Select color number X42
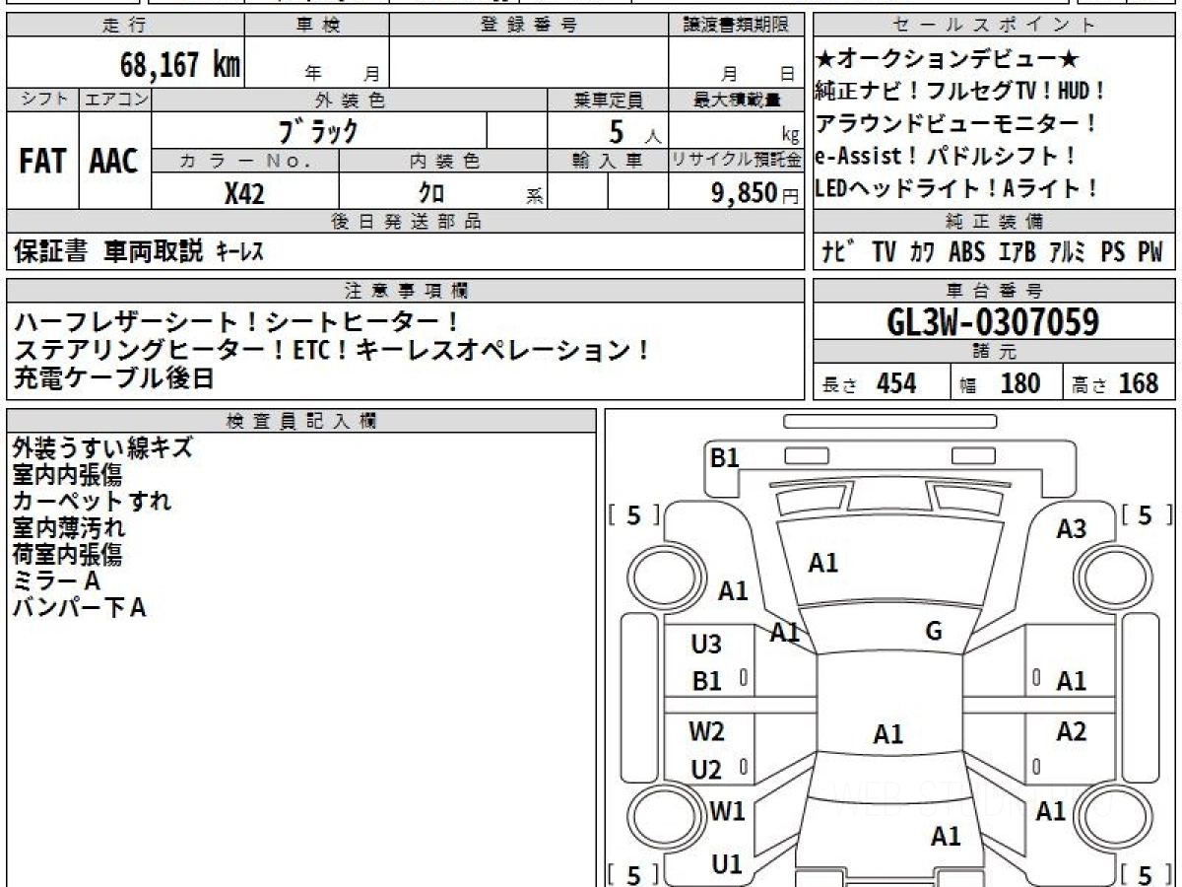The height and width of the screenshot is (887, 1182). point(245,193)
